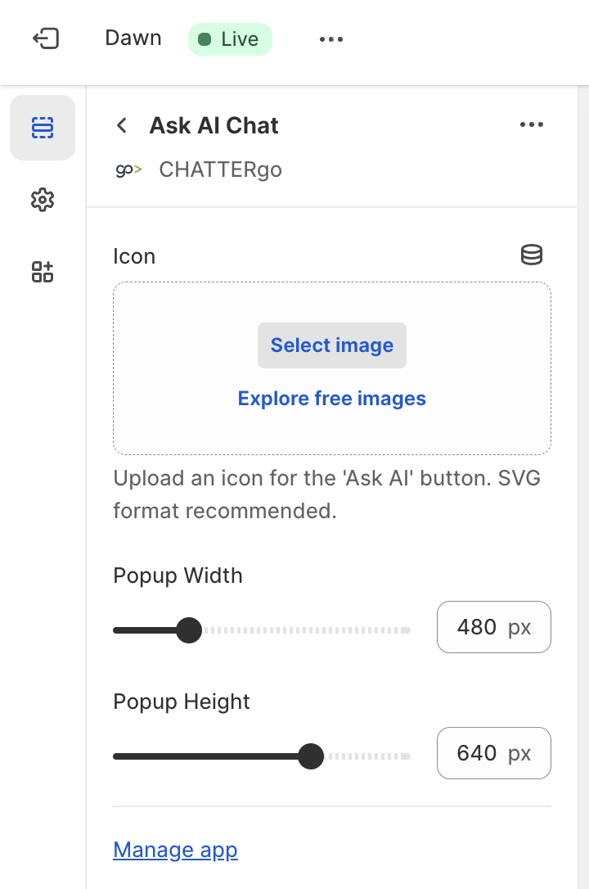Open the App embeds icon
589x889 pixels.
click(x=43, y=272)
